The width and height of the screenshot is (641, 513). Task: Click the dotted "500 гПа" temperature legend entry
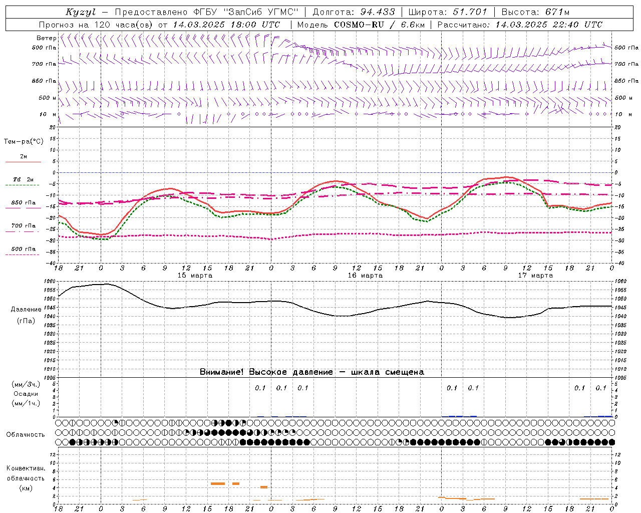pyautogui.click(x=24, y=249)
